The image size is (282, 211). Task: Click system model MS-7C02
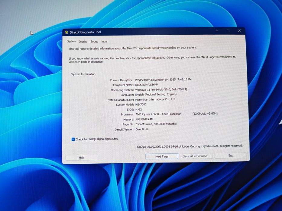tap(141, 104)
